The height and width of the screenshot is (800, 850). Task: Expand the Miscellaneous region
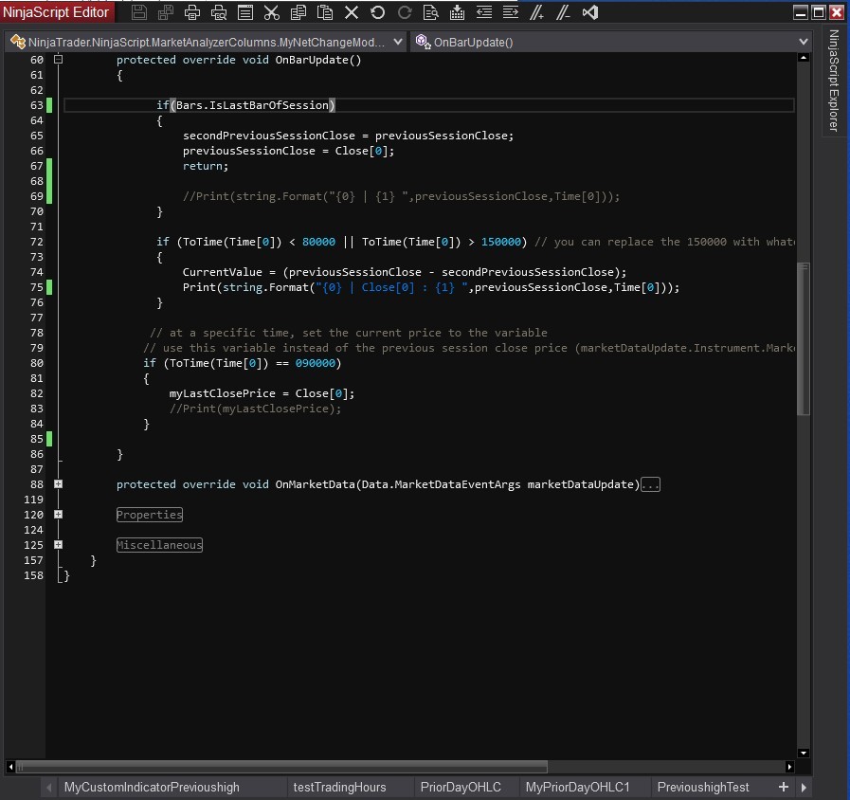(58, 545)
